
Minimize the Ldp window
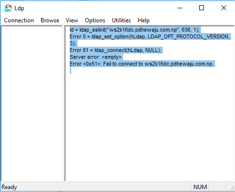180,8
